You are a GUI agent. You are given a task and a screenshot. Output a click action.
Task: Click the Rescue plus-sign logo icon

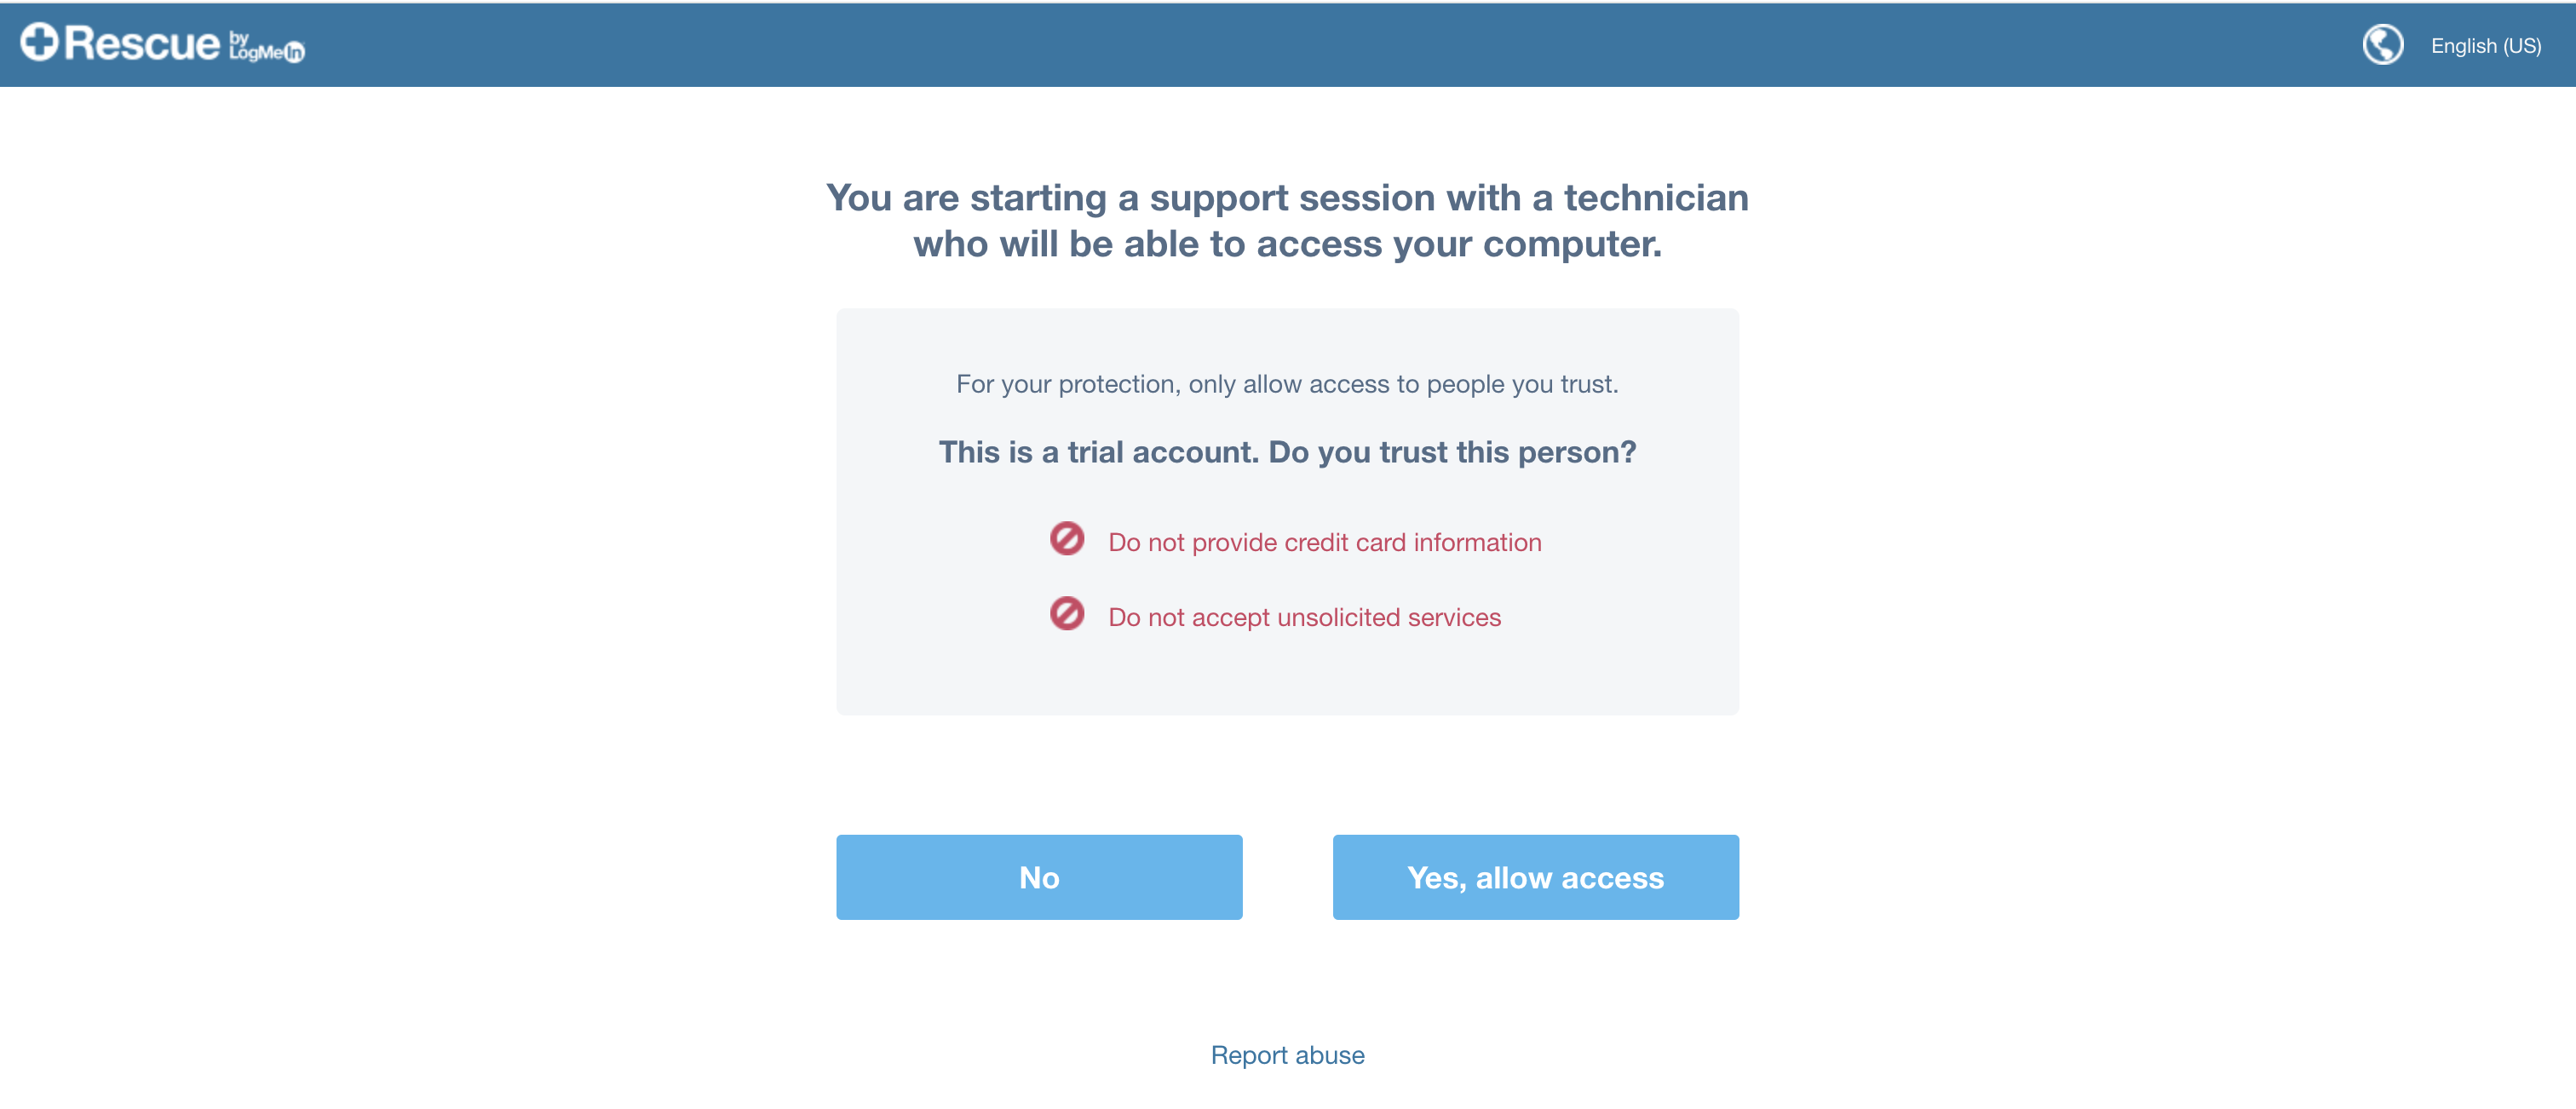click(39, 42)
